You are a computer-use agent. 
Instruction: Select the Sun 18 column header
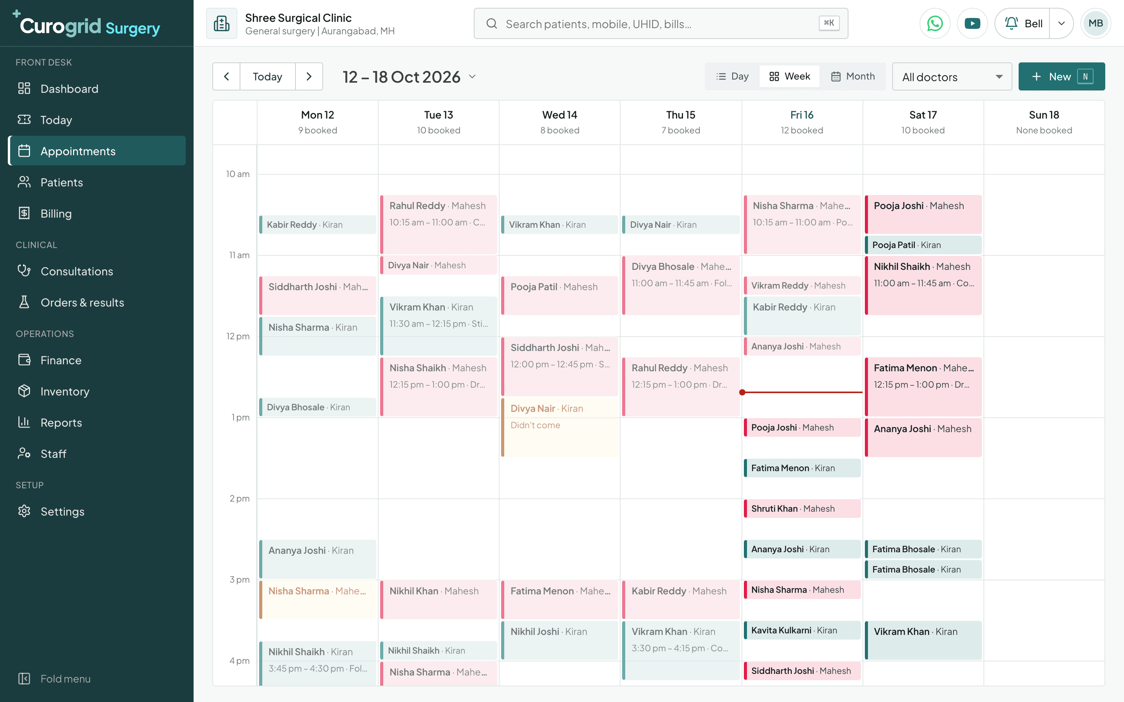1044,122
